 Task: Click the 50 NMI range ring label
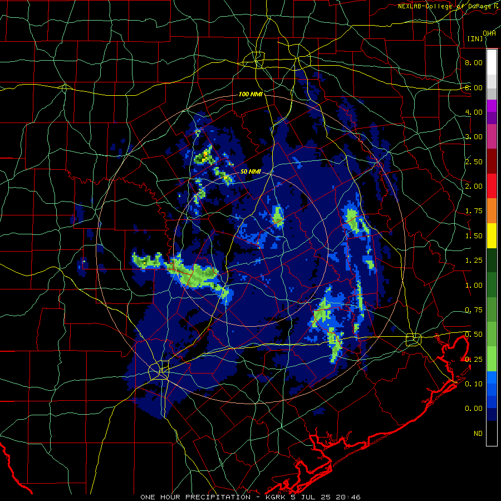pos(250,171)
